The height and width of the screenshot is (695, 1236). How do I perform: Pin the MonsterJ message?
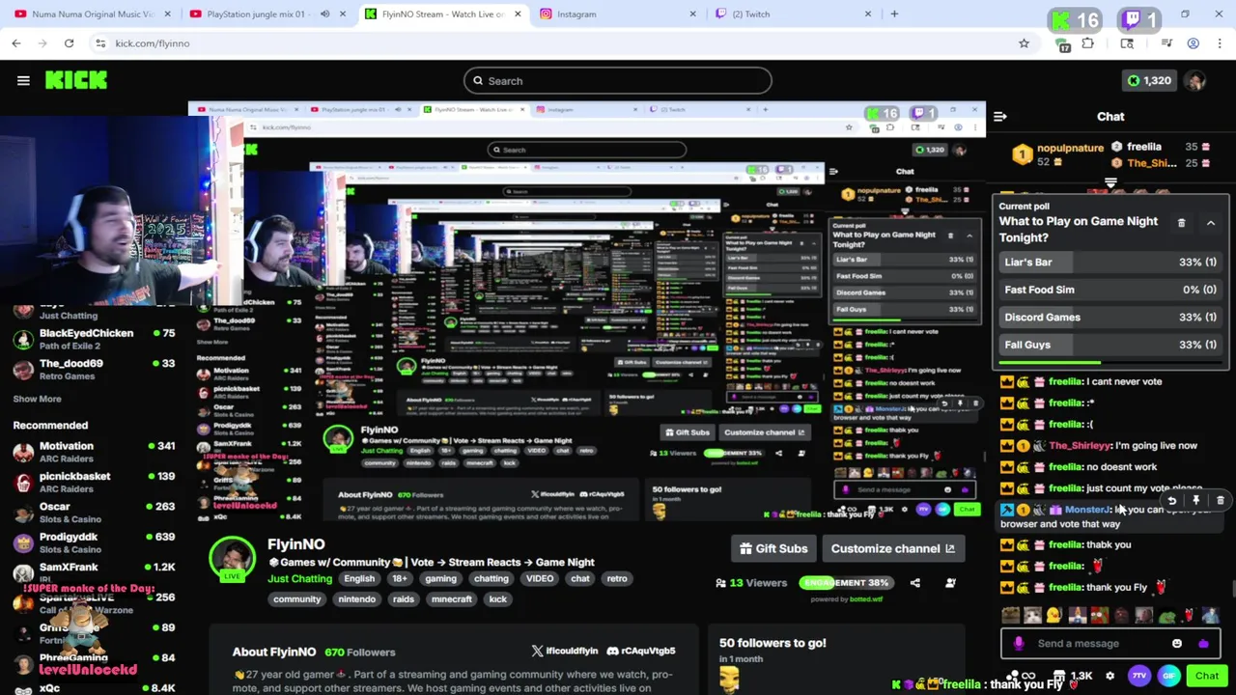tap(1195, 501)
